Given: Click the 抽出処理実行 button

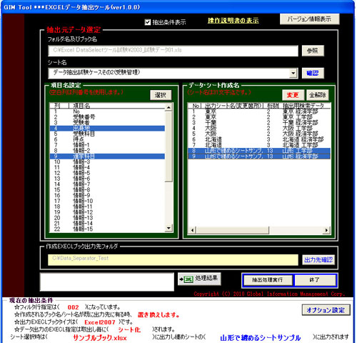Looking at the screenshot, I should [268, 280].
